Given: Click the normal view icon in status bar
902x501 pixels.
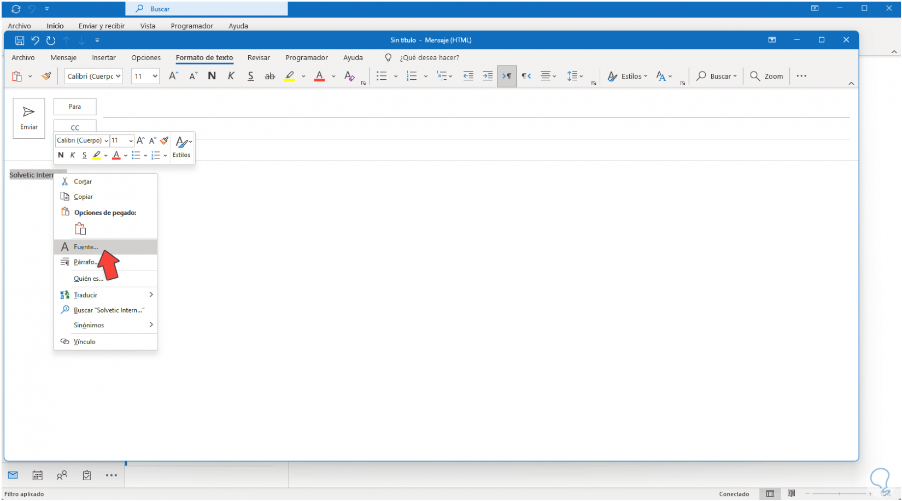Looking at the screenshot, I should pos(770,493).
